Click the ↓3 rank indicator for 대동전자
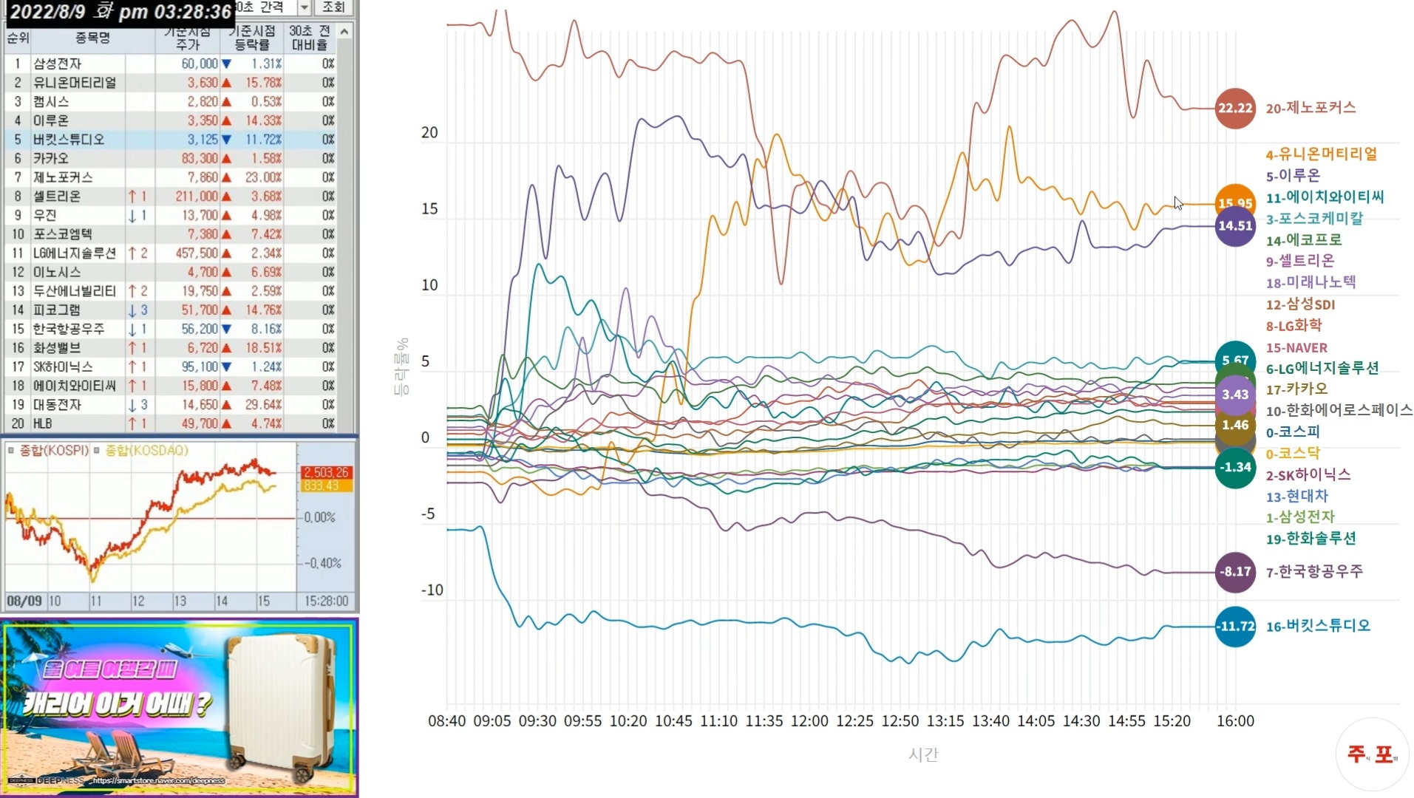This screenshot has height=798, width=1414. click(137, 405)
